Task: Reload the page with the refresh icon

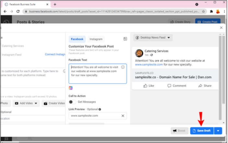Action: (18, 11)
